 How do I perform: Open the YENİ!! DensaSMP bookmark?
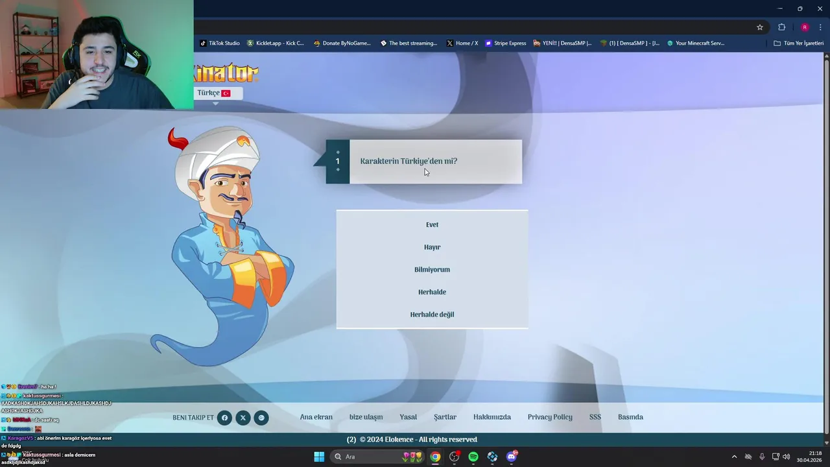click(562, 43)
